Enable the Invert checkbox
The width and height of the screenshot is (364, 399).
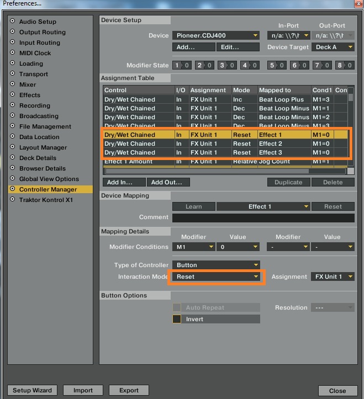[x=177, y=319]
